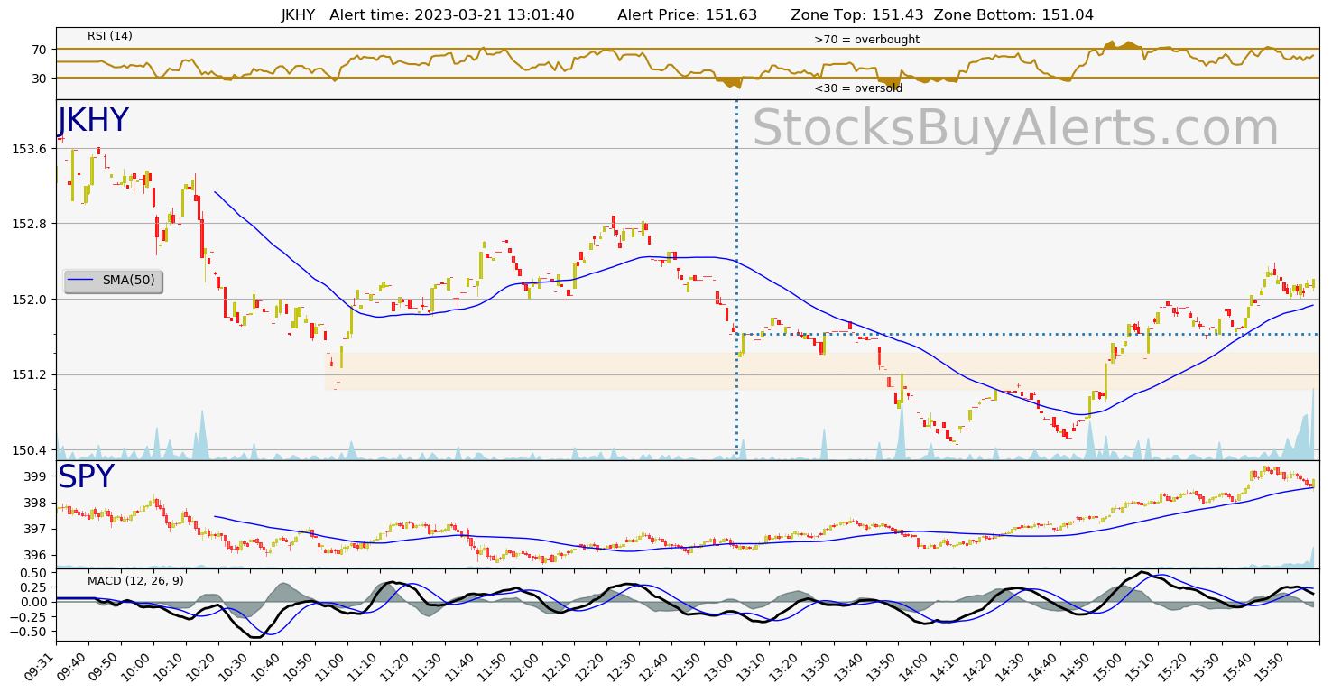1332x693 pixels.
Task: Click the vertical dotted alert-time marker line
Action: 736,280
